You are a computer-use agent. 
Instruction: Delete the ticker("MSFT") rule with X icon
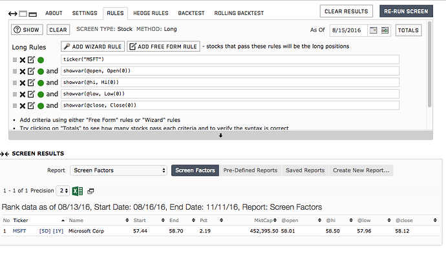tap(23, 60)
